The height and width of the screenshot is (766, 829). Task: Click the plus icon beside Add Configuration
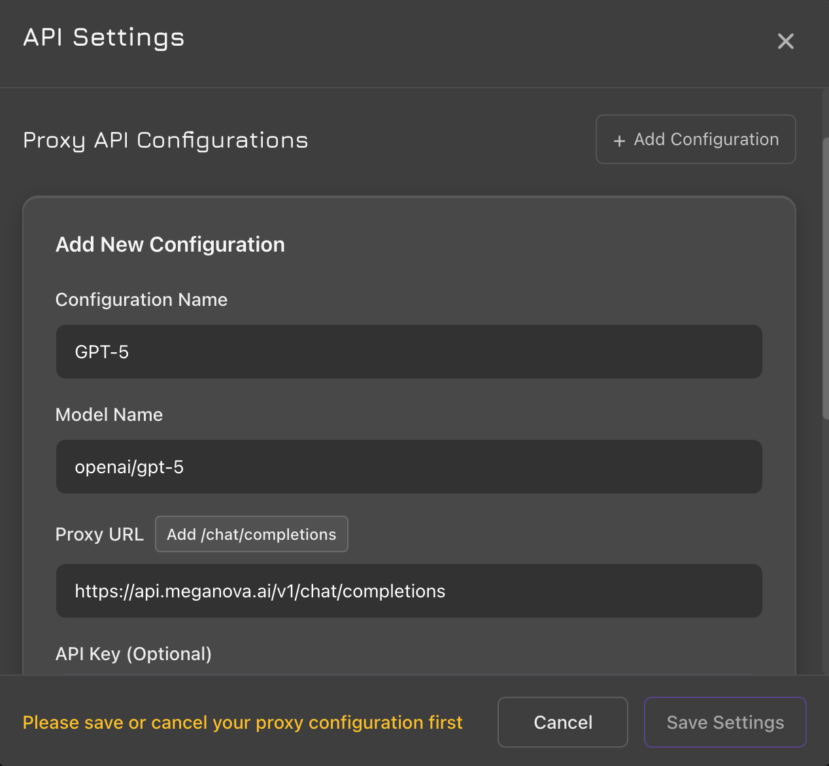619,141
